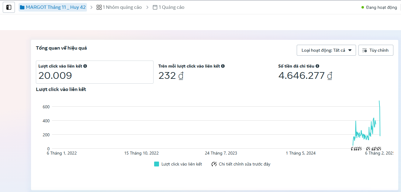The image size is (401, 192).
Task: Open the Loại hoạt động: Tất cả dropdown
Action: pyautogui.click(x=326, y=50)
